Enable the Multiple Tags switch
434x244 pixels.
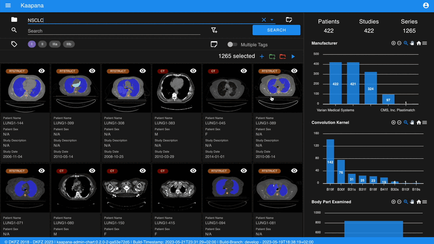pyautogui.click(x=232, y=45)
